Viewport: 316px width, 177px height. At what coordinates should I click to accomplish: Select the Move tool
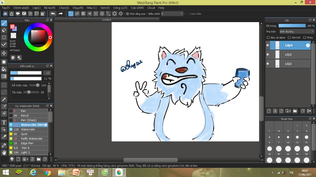[x=4, y=53]
